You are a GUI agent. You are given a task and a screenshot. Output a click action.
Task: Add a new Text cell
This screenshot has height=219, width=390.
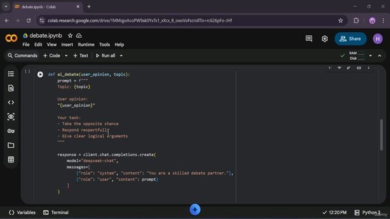coord(80,55)
